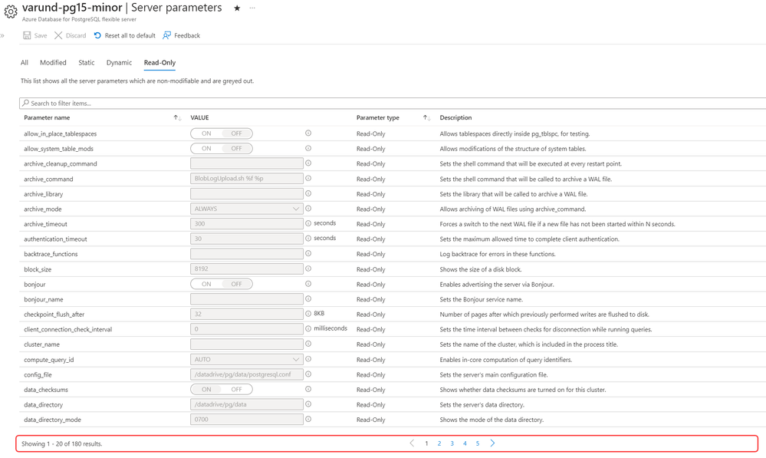Click the archive_command value field

247,179
